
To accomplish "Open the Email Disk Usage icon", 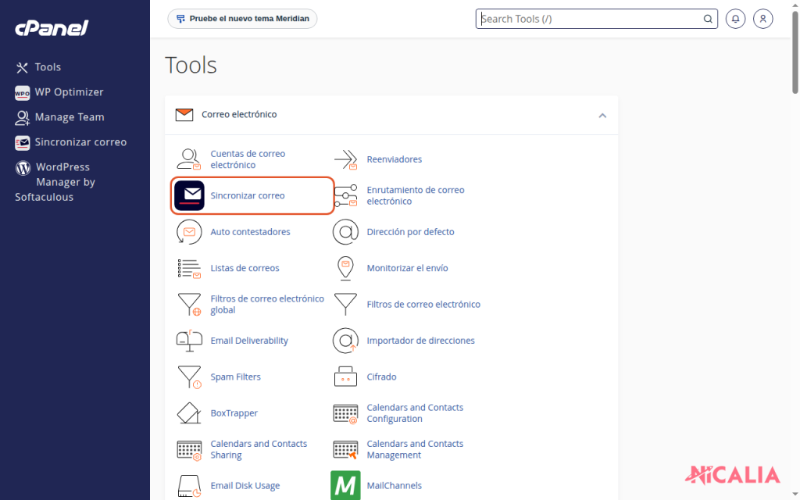I will point(189,486).
